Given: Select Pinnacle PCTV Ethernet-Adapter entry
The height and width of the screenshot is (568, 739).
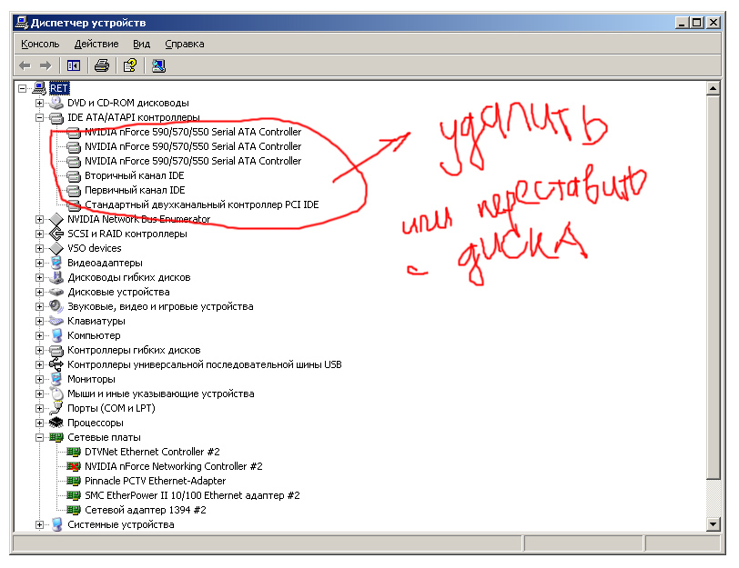Looking at the screenshot, I should pyautogui.click(x=155, y=481).
